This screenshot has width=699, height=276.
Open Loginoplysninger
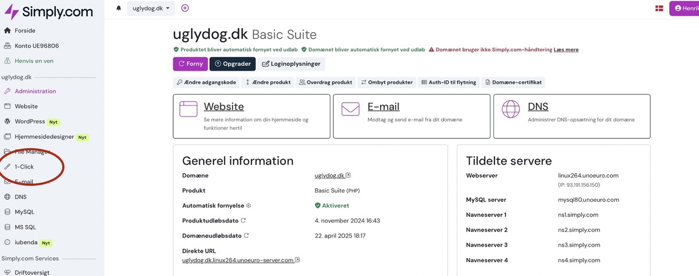pyautogui.click(x=291, y=64)
